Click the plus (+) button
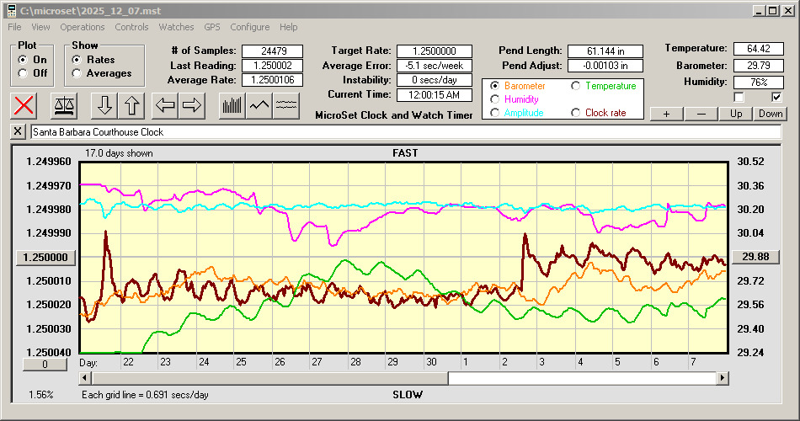The image size is (800, 421). point(666,114)
